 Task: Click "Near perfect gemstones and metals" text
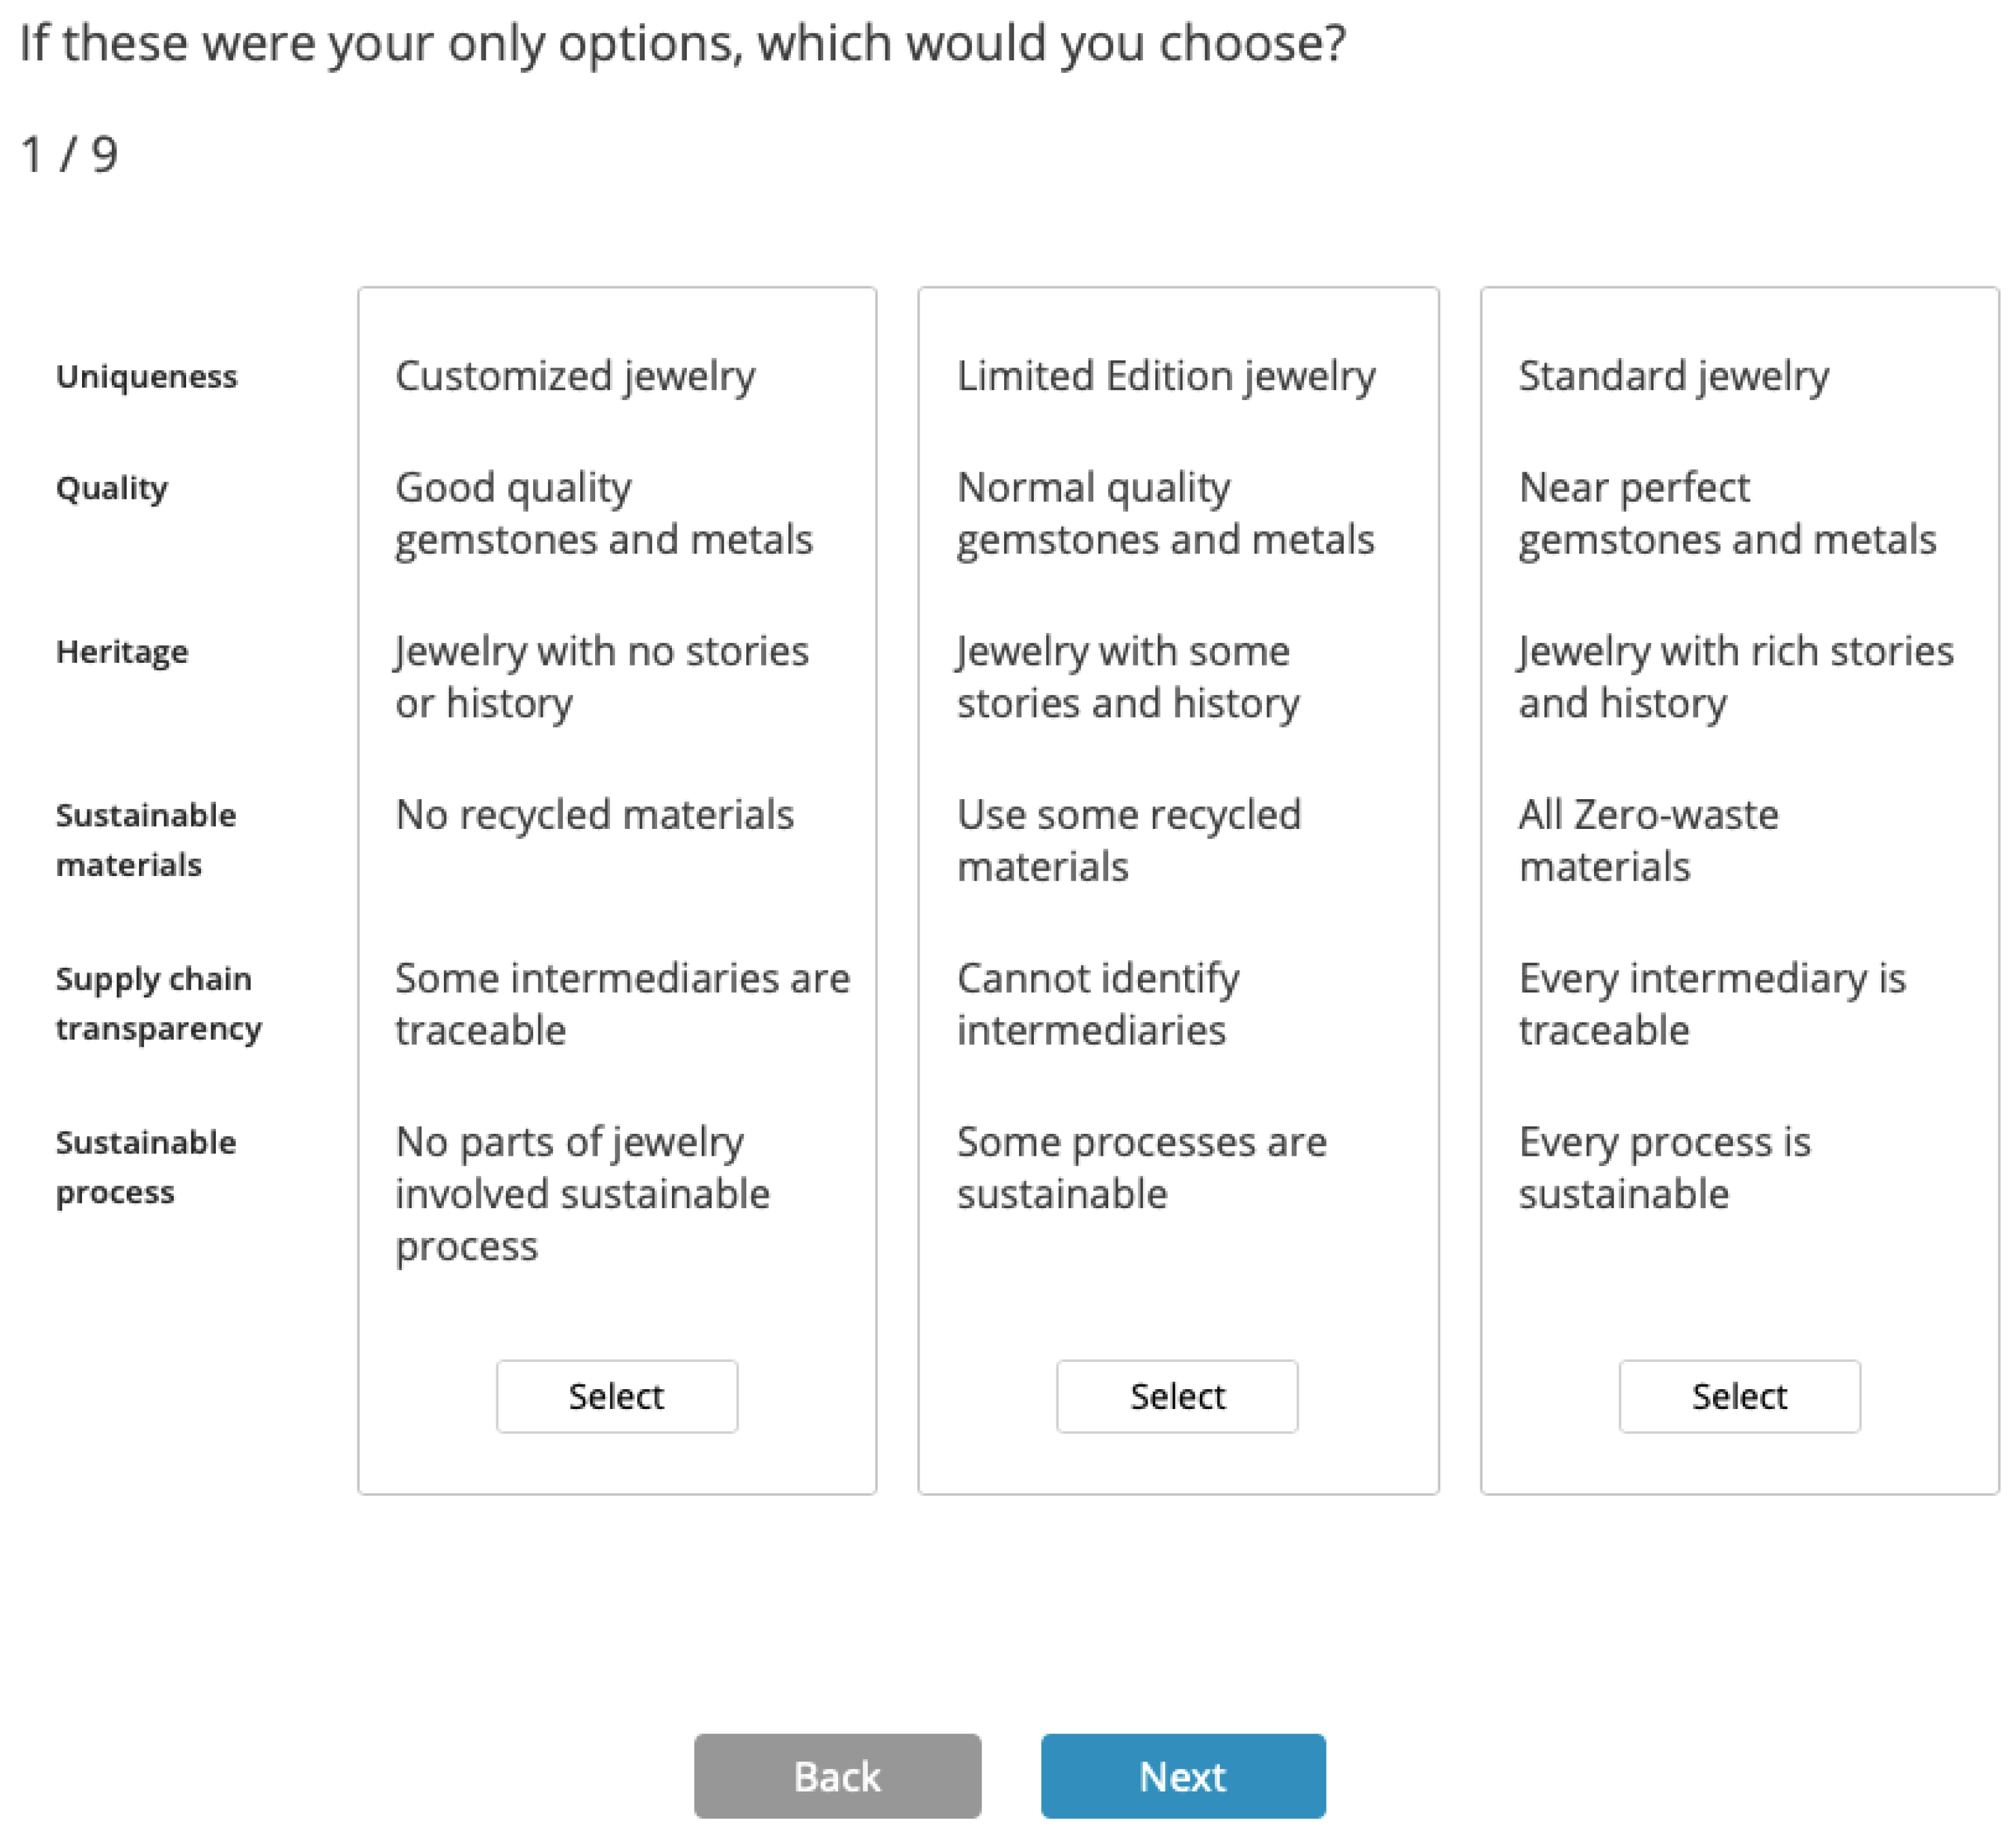(x=1727, y=514)
